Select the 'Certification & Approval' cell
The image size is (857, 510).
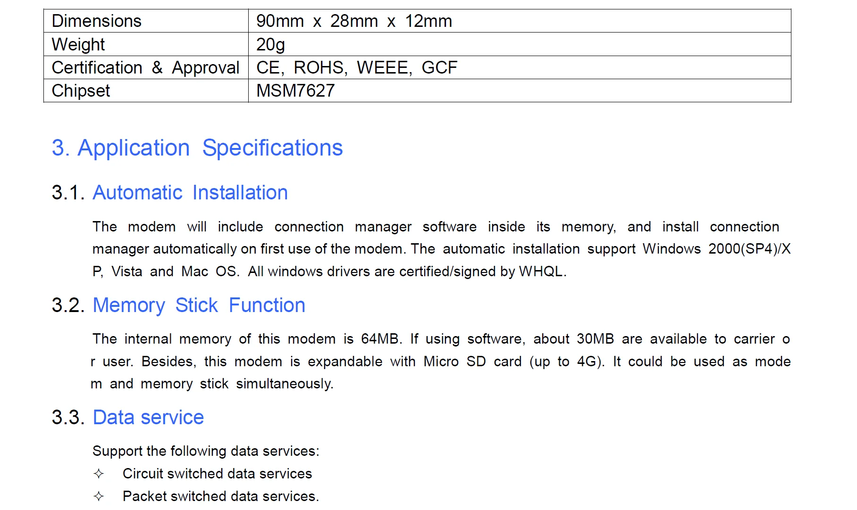click(x=145, y=67)
